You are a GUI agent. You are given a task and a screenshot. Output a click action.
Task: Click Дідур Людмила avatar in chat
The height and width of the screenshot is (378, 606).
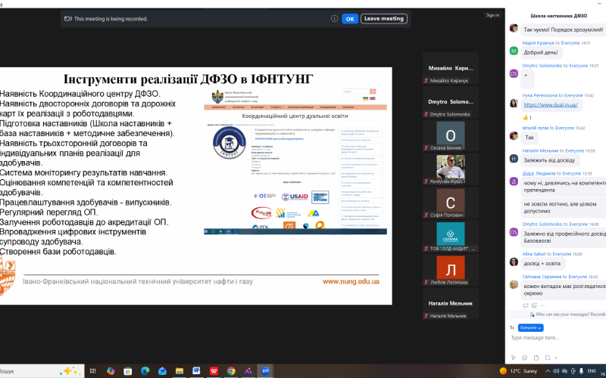click(x=514, y=181)
